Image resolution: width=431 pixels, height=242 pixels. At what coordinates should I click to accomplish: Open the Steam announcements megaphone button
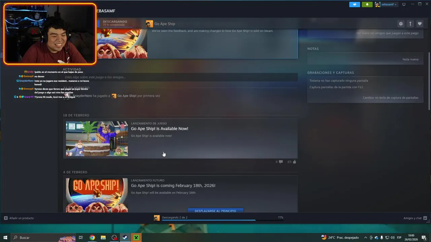(x=355, y=4)
